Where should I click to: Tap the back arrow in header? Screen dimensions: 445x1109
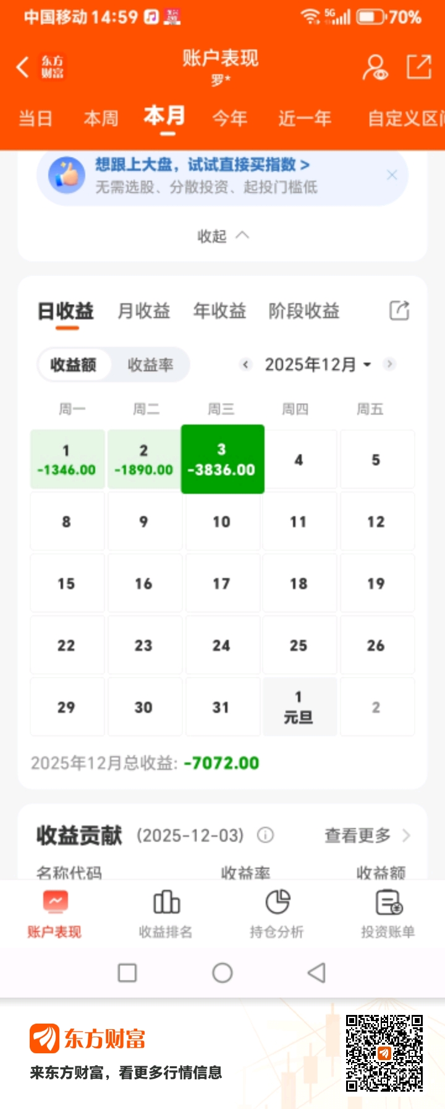pyautogui.click(x=23, y=67)
